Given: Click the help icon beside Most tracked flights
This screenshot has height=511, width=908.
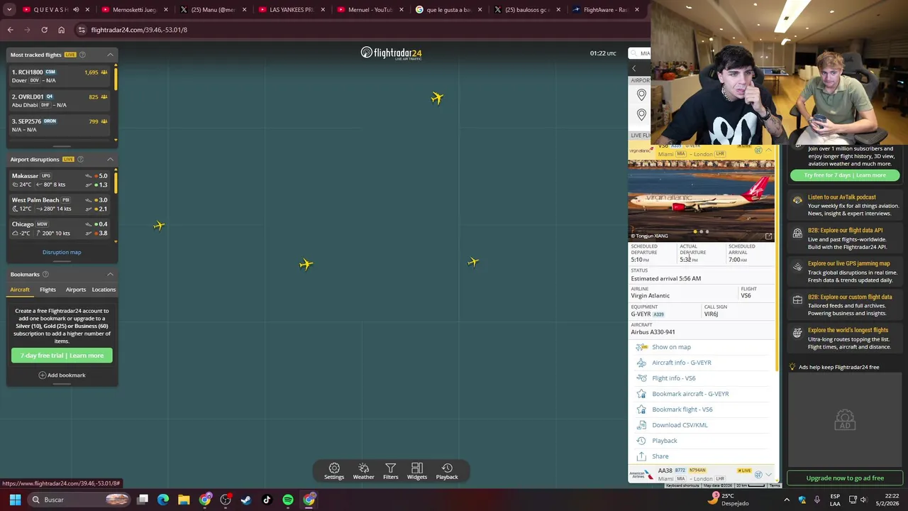Looking at the screenshot, I should pos(82,55).
